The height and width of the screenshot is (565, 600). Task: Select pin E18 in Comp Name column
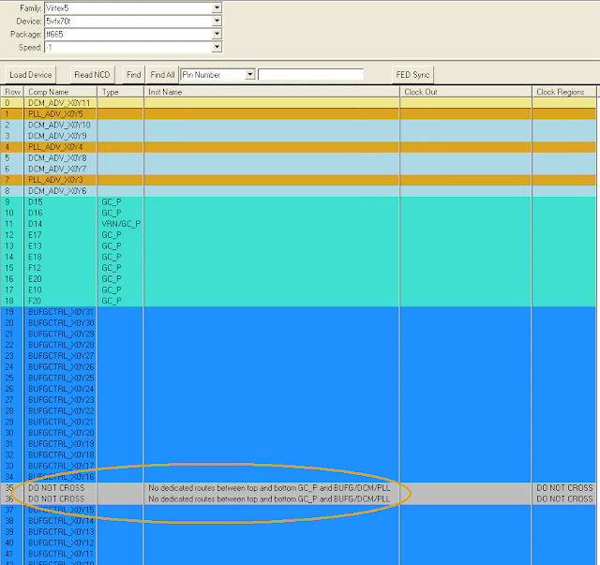click(60, 257)
